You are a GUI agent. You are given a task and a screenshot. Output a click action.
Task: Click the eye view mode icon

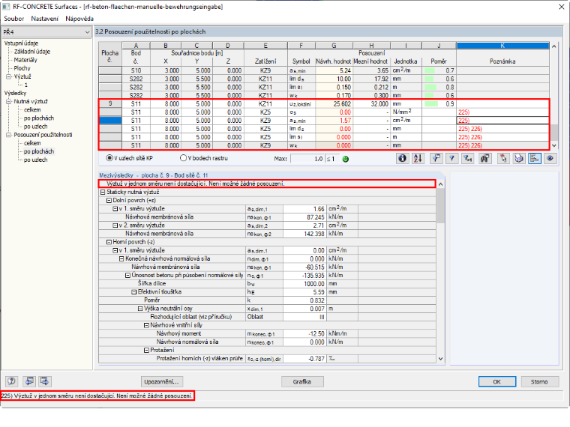(x=550, y=158)
